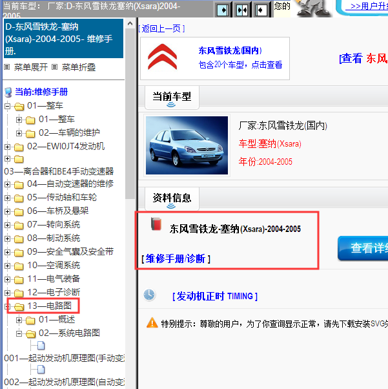Open 发动机正时 TIMING link
This screenshot has width=388, height=389.
(x=214, y=296)
